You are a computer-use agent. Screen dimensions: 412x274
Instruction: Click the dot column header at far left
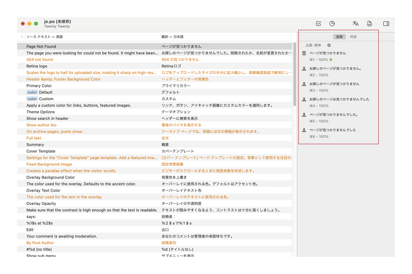click(22, 37)
